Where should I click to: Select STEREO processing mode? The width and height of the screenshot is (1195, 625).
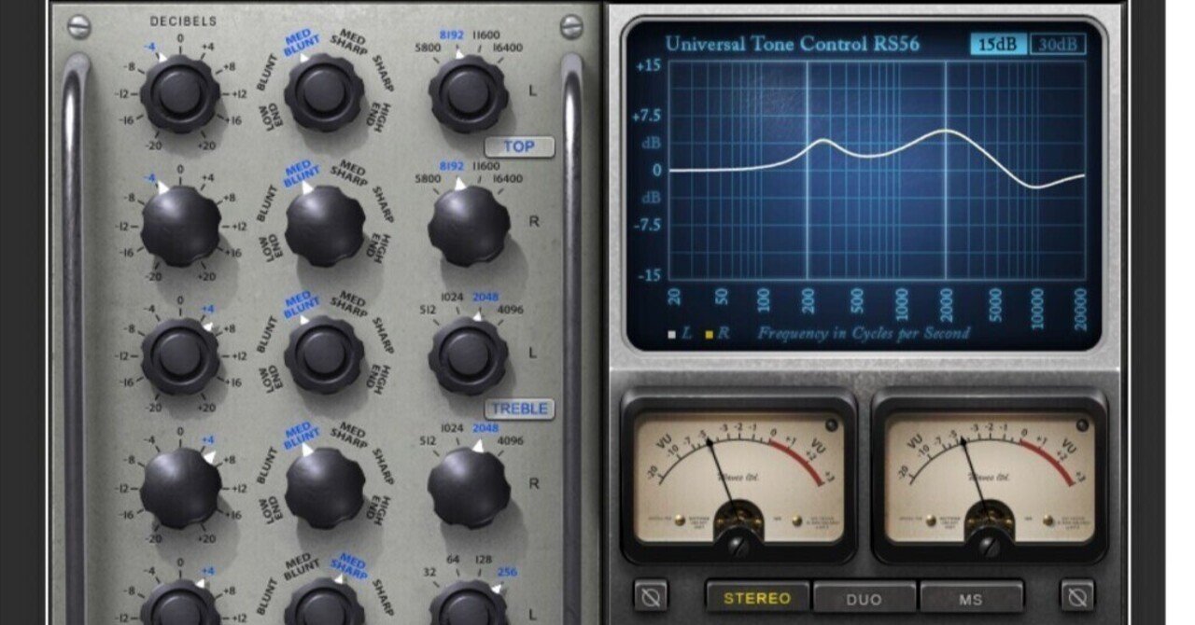(x=757, y=598)
